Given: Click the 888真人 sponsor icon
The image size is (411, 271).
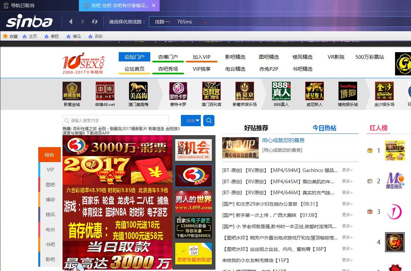Looking at the screenshot, I should [281, 91].
